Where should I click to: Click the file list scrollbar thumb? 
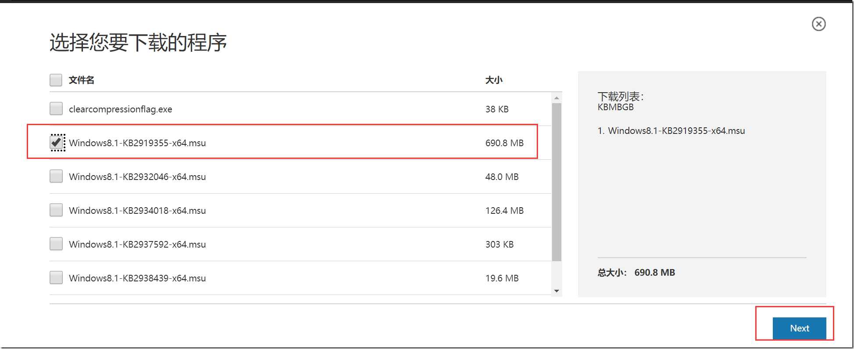pyautogui.click(x=556, y=182)
